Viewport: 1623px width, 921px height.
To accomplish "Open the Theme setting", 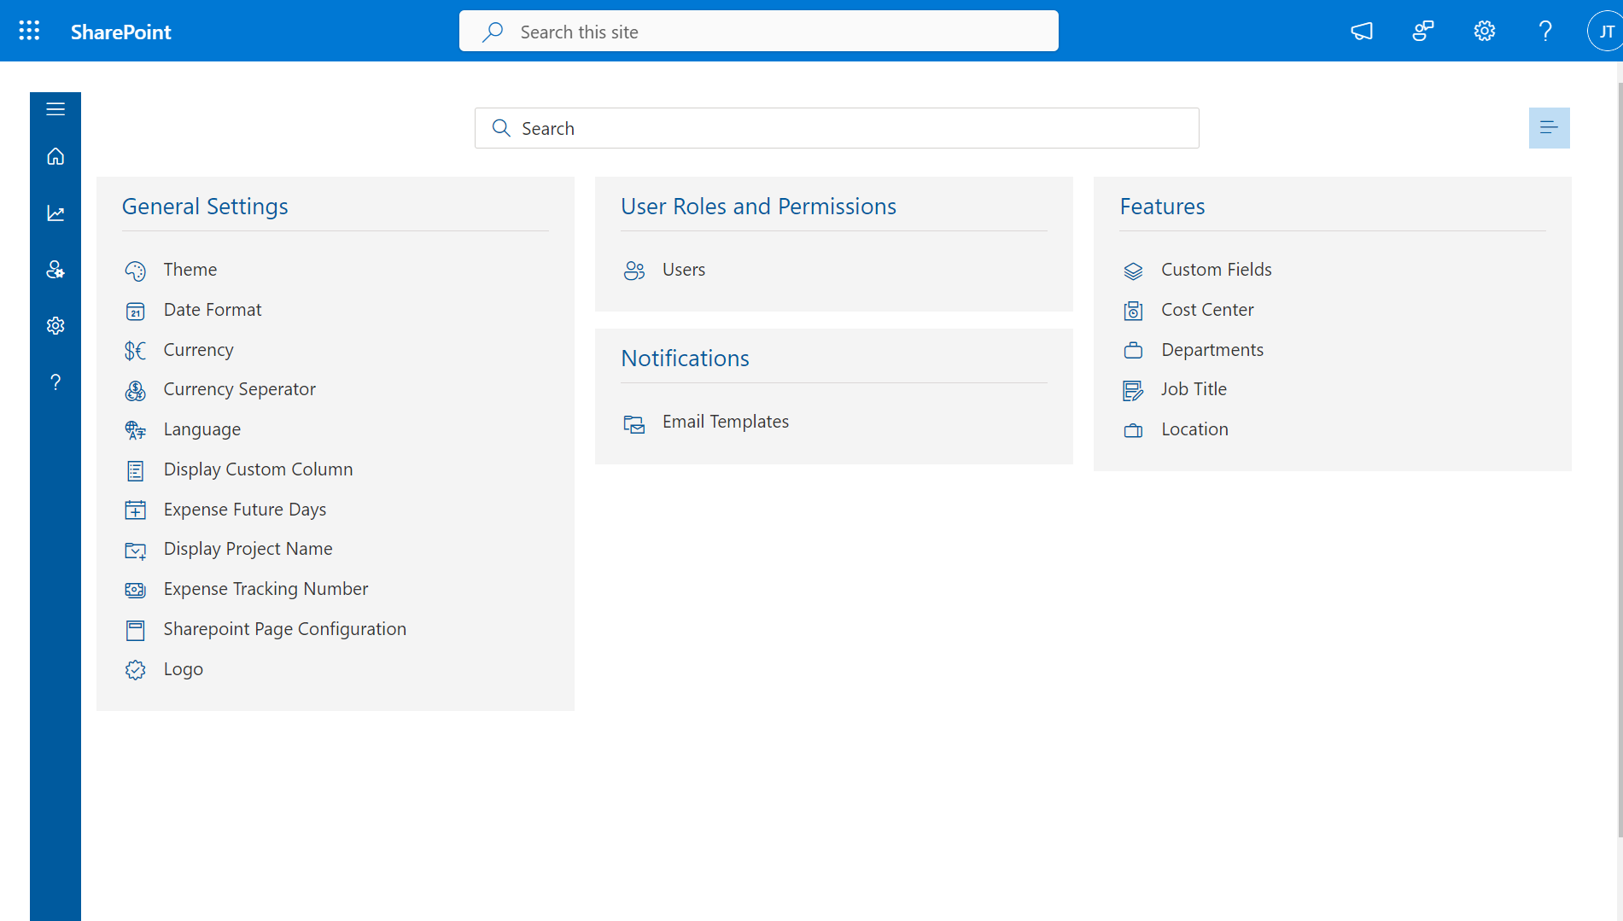I will pos(190,270).
